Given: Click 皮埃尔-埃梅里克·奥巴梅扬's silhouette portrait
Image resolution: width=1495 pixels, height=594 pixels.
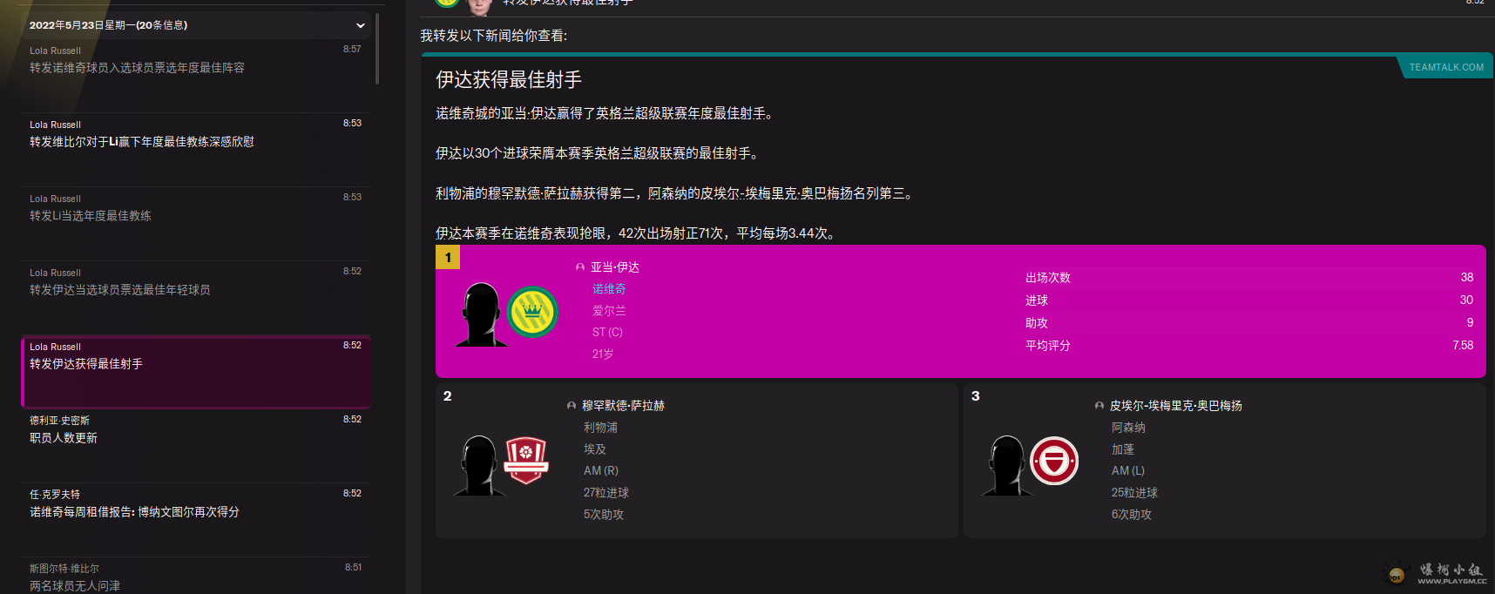Looking at the screenshot, I should [x=1006, y=465].
